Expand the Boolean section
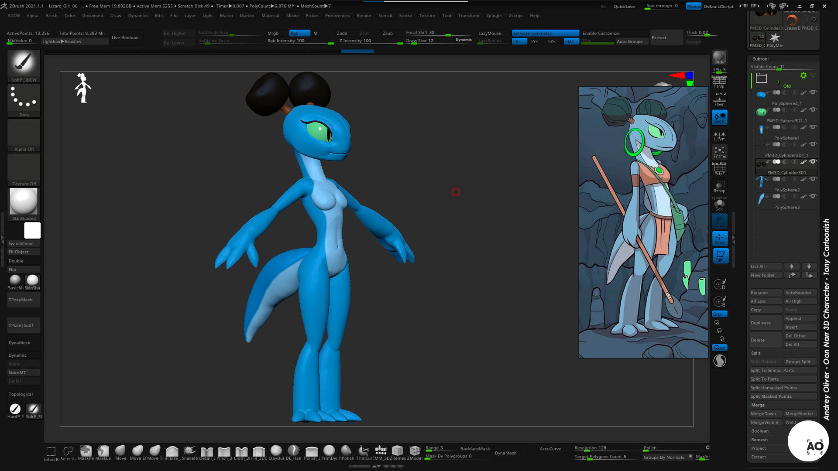The image size is (838, 471). tap(760, 431)
